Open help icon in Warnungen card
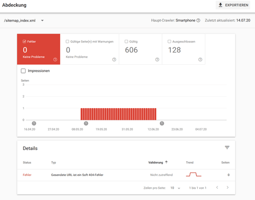The width and height of the screenshot is (255, 200). (x=114, y=60)
